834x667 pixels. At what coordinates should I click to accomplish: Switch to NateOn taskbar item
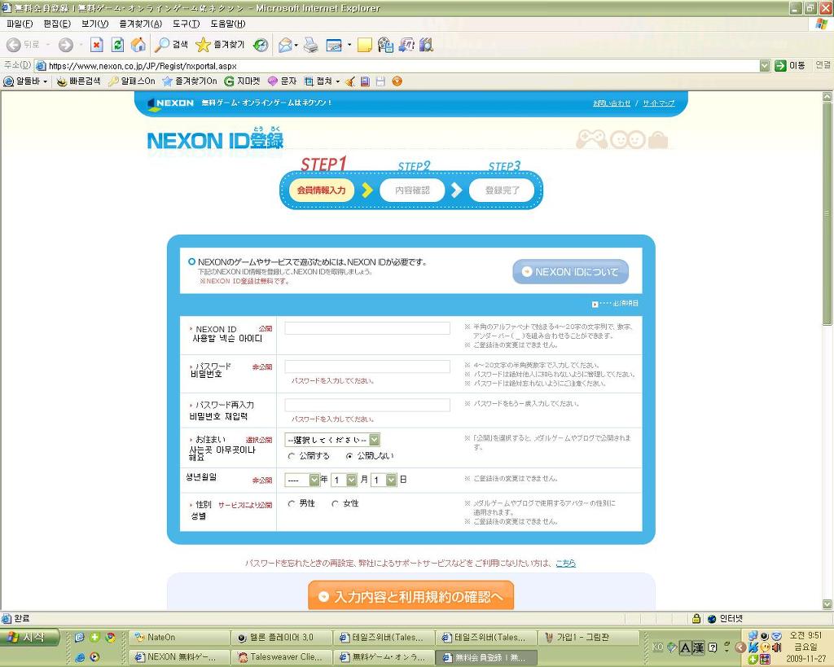pos(179,637)
